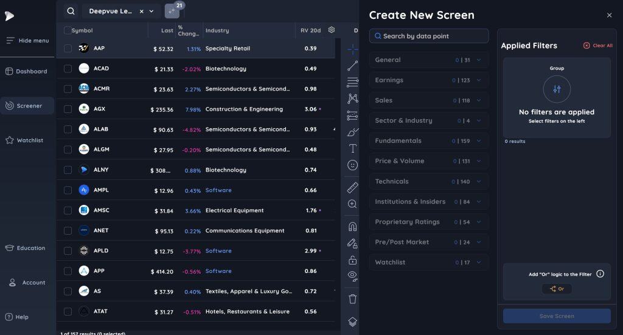
Task: Remove the Deepvue Le... screen selection
Action: click(141, 12)
